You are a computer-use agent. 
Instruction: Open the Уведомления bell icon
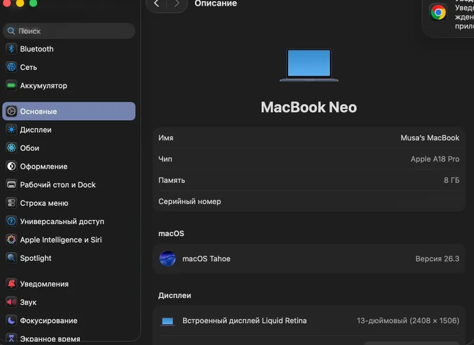11,283
